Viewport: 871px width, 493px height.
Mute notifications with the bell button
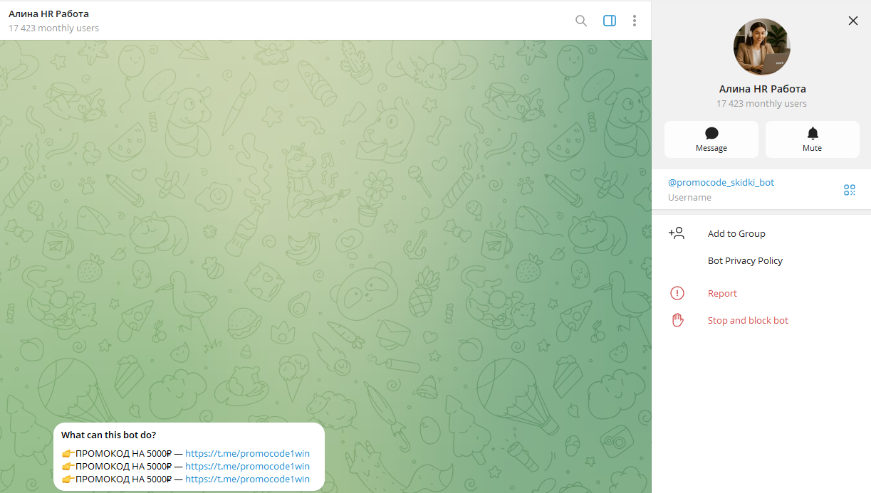point(812,134)
